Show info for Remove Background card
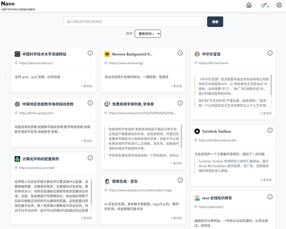The height and width of the screenshot is (229, 286). click(x=180, y=53)
